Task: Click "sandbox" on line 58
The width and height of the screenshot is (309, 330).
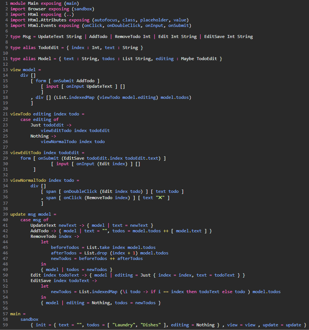Action: click(x=29, y=319)
